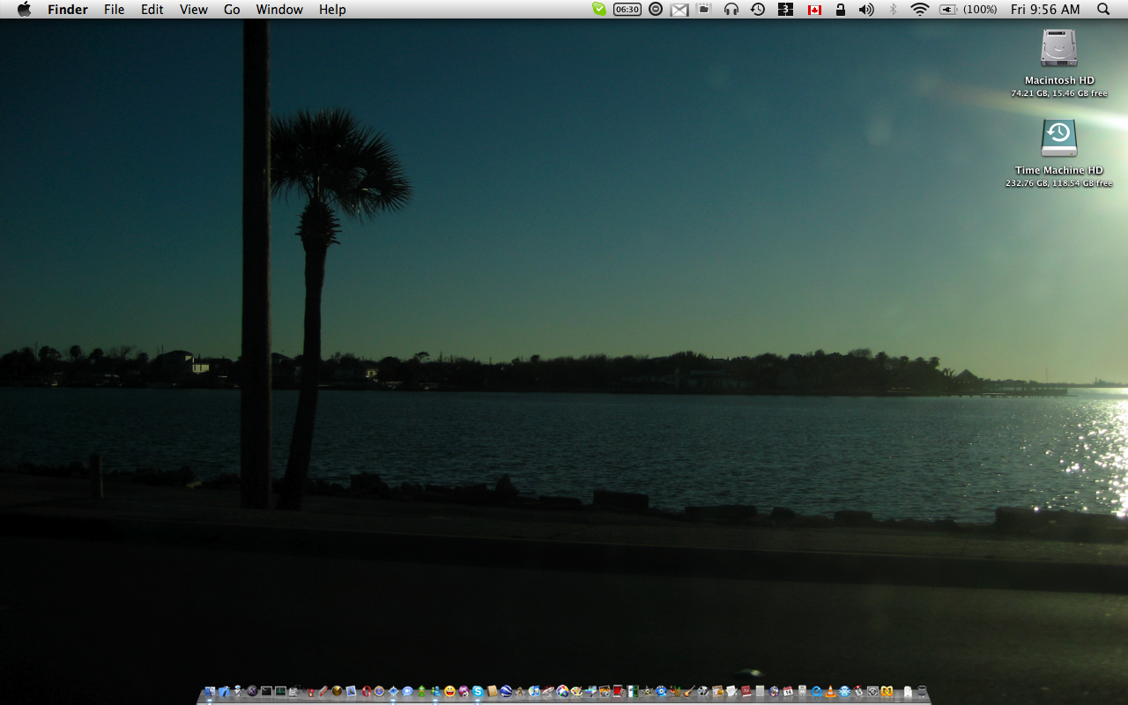Click the padlock icon in menu bar
Screen dimensions: 1128x705
(x=840, y=9)
